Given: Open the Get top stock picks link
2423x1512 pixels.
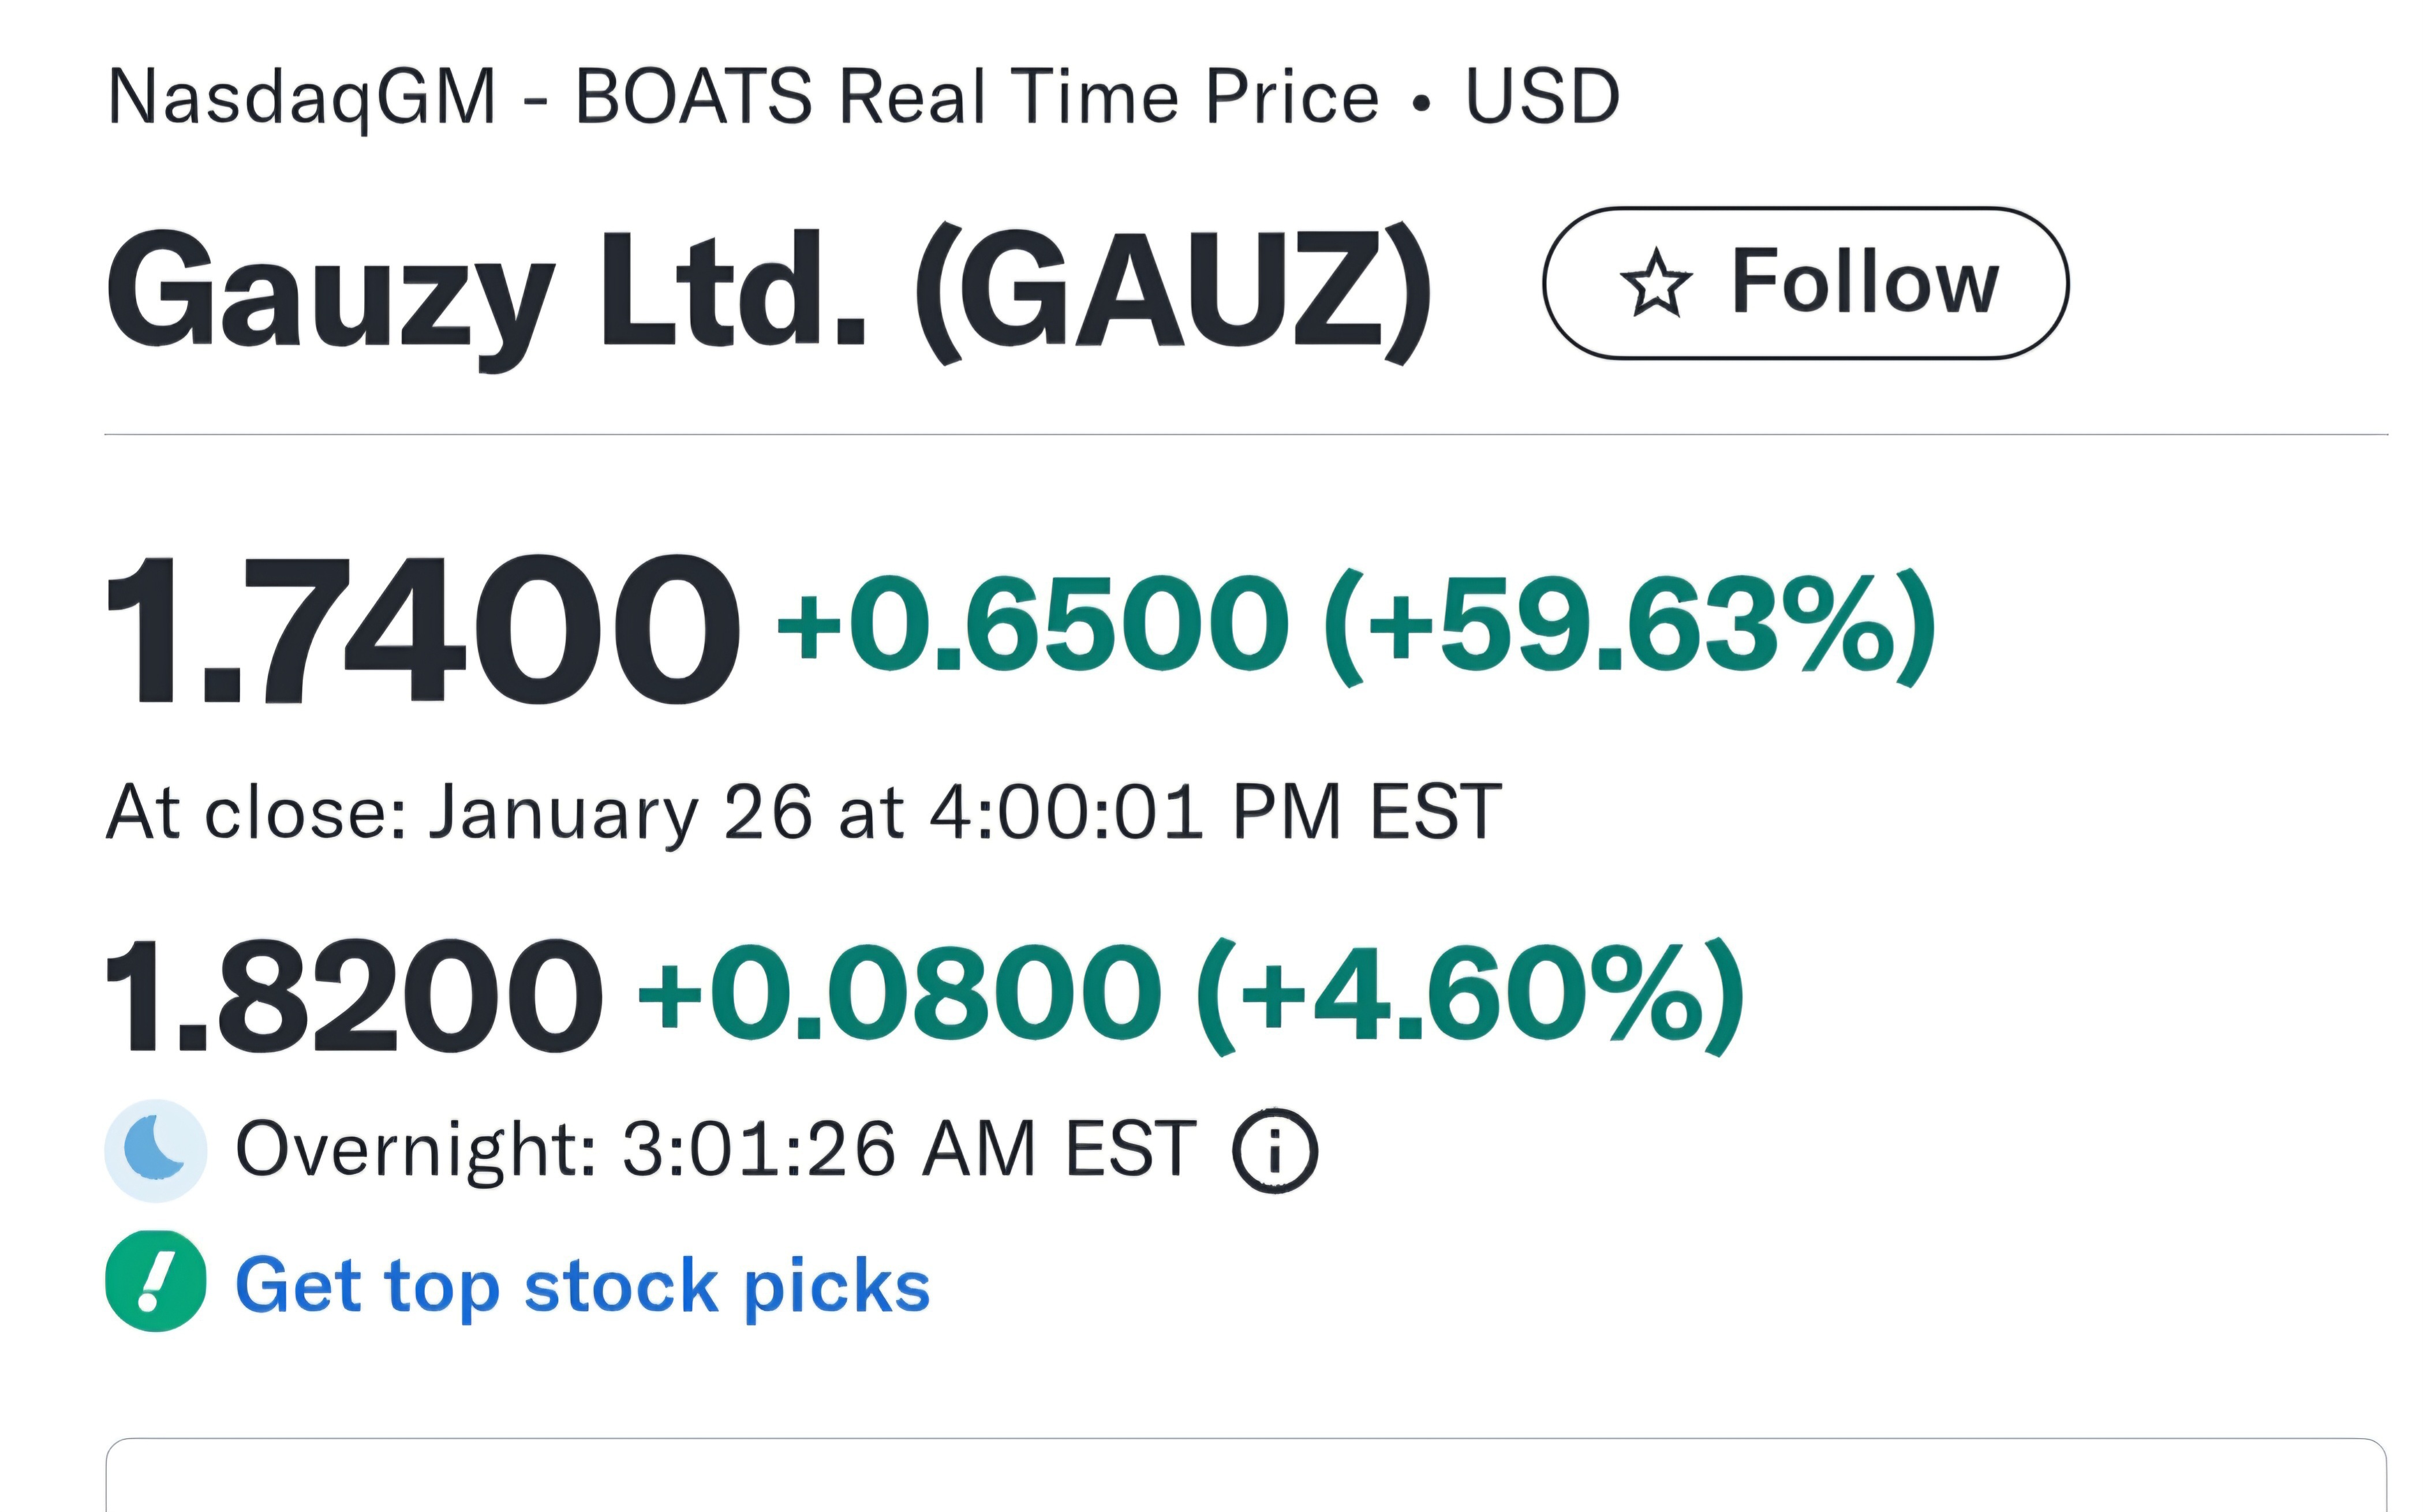Looking at the screenshot, I should [582, 1285].
